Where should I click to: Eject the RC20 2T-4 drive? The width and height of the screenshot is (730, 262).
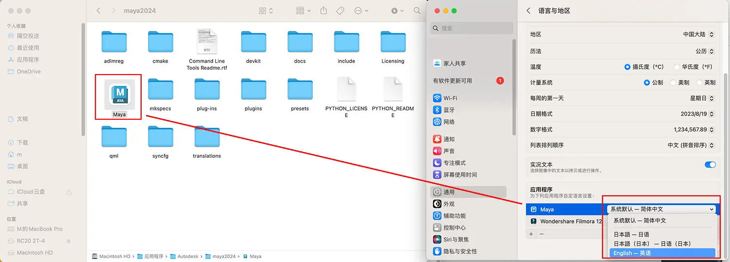69,241
